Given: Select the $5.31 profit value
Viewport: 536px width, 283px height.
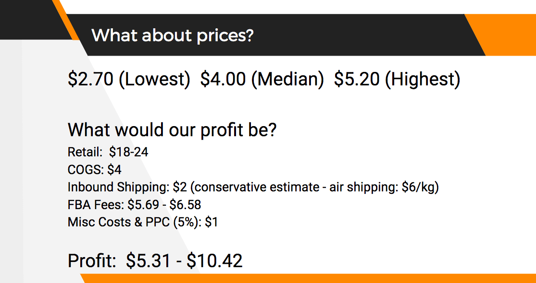Looking at the screenshot, I should point(148,260).
